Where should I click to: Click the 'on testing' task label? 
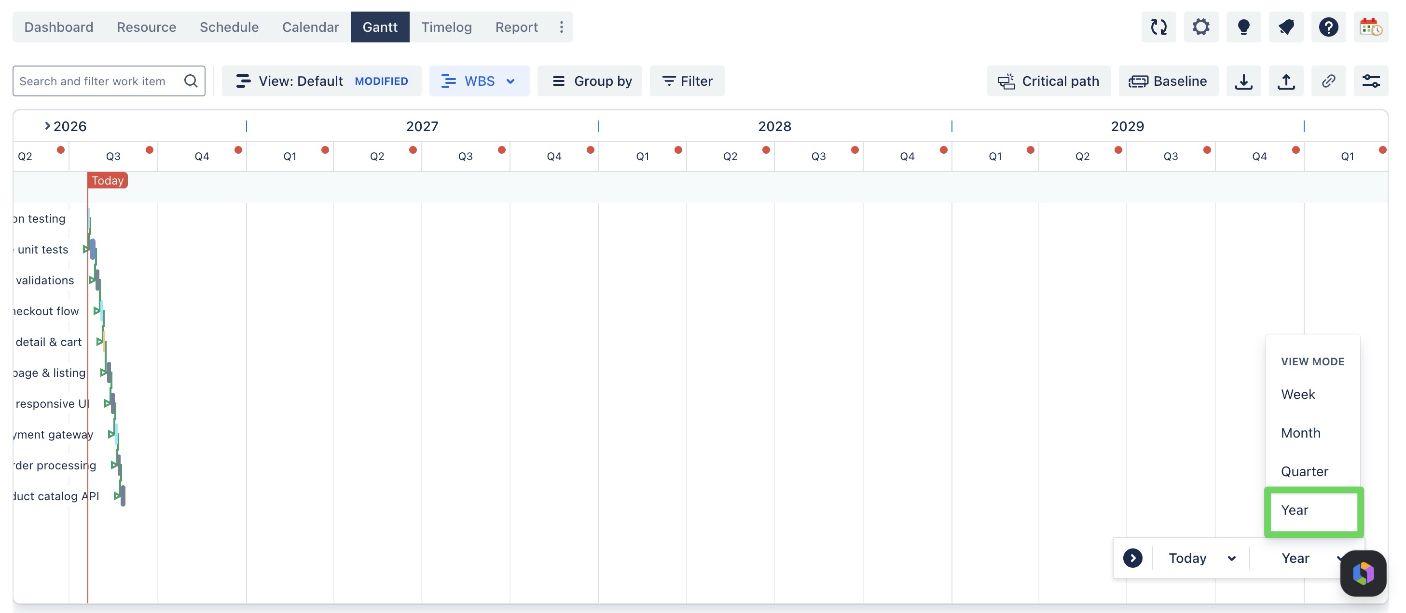coord(39,218)
